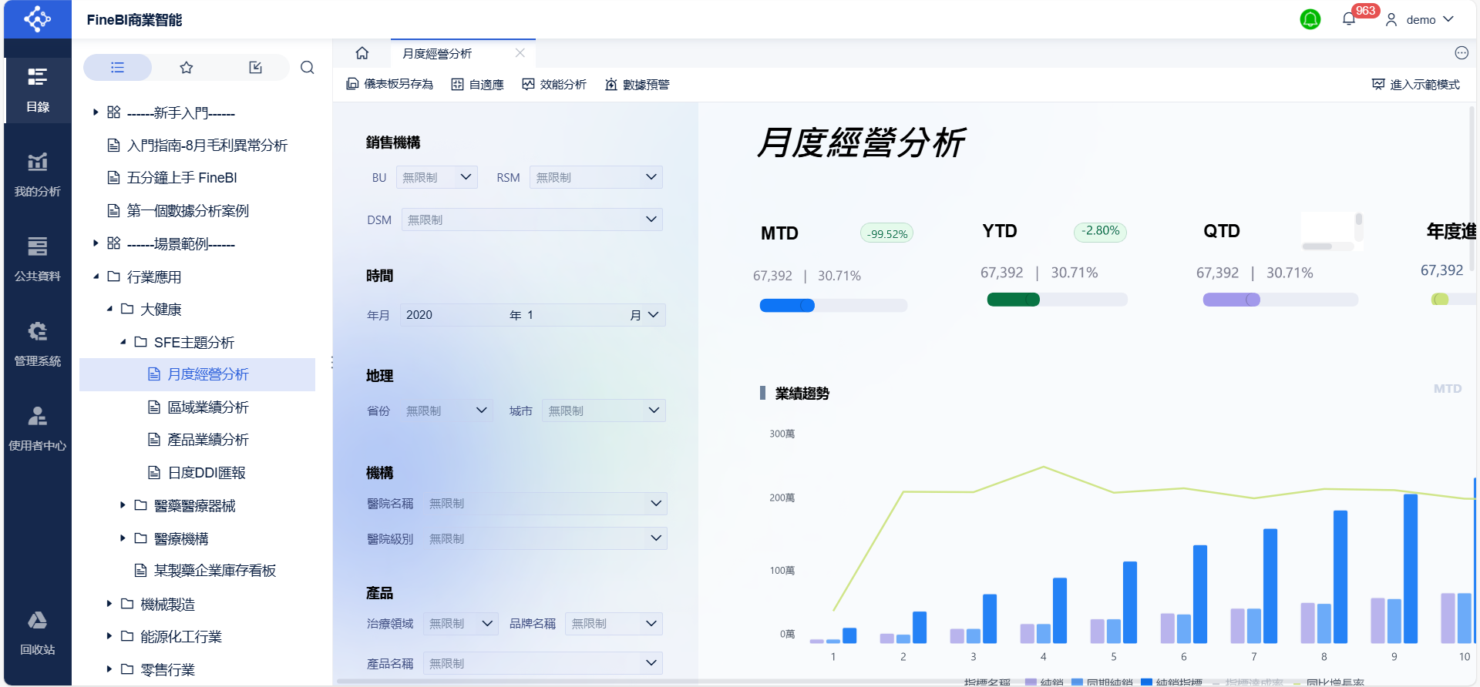Screen dimensions: 1480x687
Task: Expand the 醫藥醫療器械 folder
Action: (123, 505)
